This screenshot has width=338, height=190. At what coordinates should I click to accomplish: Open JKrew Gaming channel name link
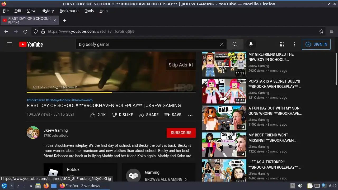[55, 130]
